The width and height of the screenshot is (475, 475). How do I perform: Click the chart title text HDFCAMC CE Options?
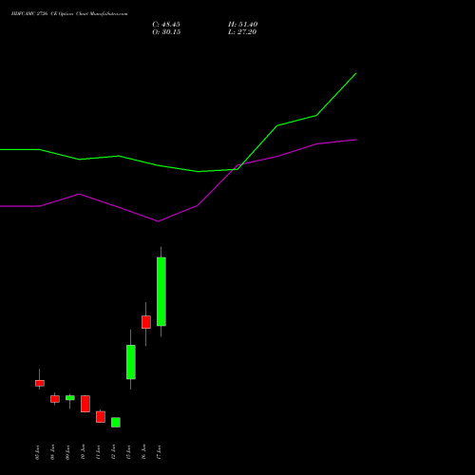tap(69, 14)
